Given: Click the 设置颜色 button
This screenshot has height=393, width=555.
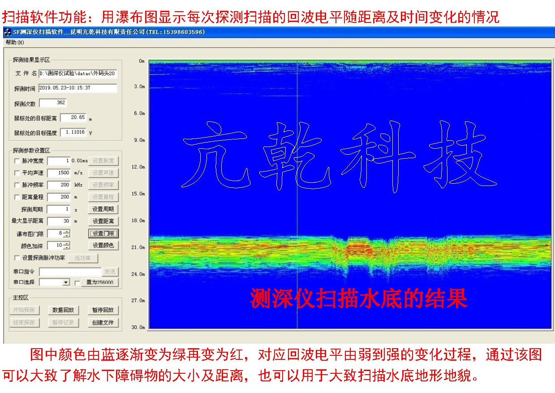Looking at the screenshot, I should coord(103,246).
